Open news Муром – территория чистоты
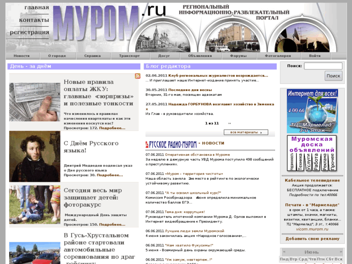The width and height of the screenshot is (352, 264). (194, 174)
